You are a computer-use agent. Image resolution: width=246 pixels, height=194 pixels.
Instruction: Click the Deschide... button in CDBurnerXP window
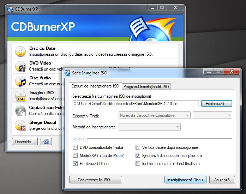point(25,141)
